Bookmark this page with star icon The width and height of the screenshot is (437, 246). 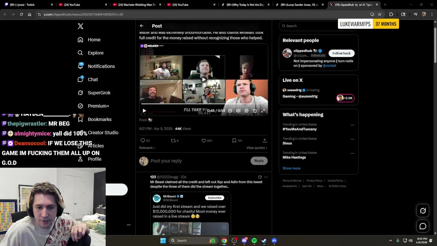click(380, 14)
